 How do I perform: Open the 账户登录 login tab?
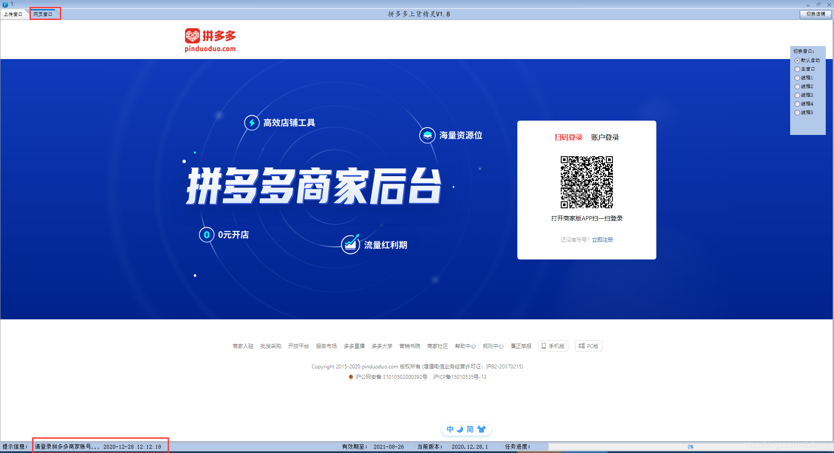605,137
